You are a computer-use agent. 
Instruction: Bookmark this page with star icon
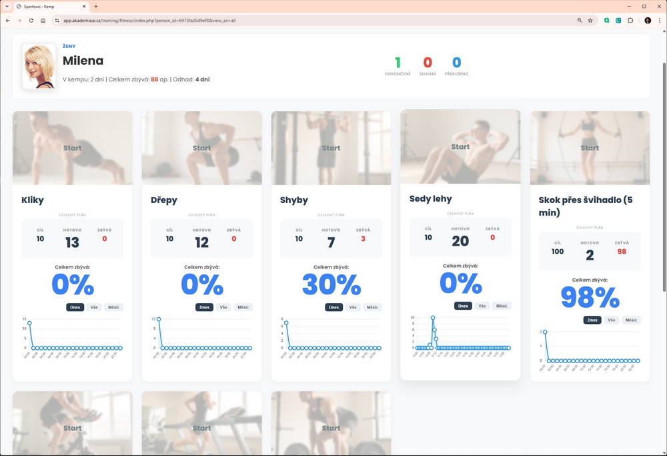[x=590, y=21]
